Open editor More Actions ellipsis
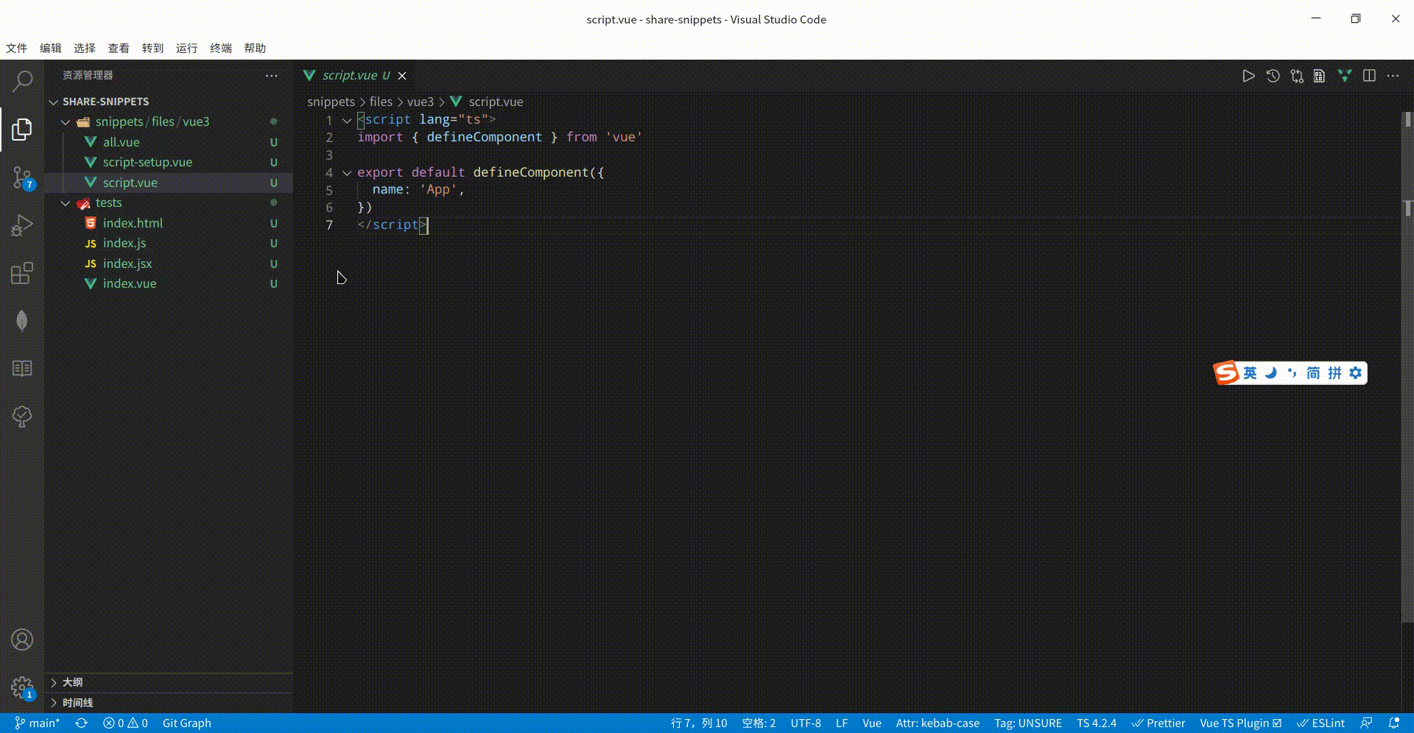The width and height of the screenshot is (1414, 733). 1393,76
